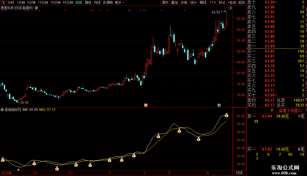Click the 买均 62.12 value
The width and height of the screenshot is (307, 176).
[270, 105]
